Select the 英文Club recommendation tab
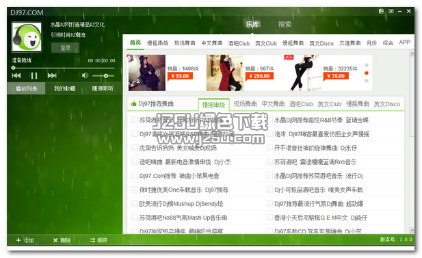The width and height of the screenshot is (422, 258). [329, 104]
